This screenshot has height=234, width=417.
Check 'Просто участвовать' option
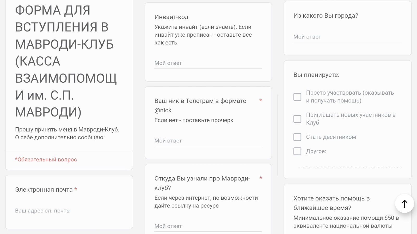pyautogui.click(x=297, y=97)
